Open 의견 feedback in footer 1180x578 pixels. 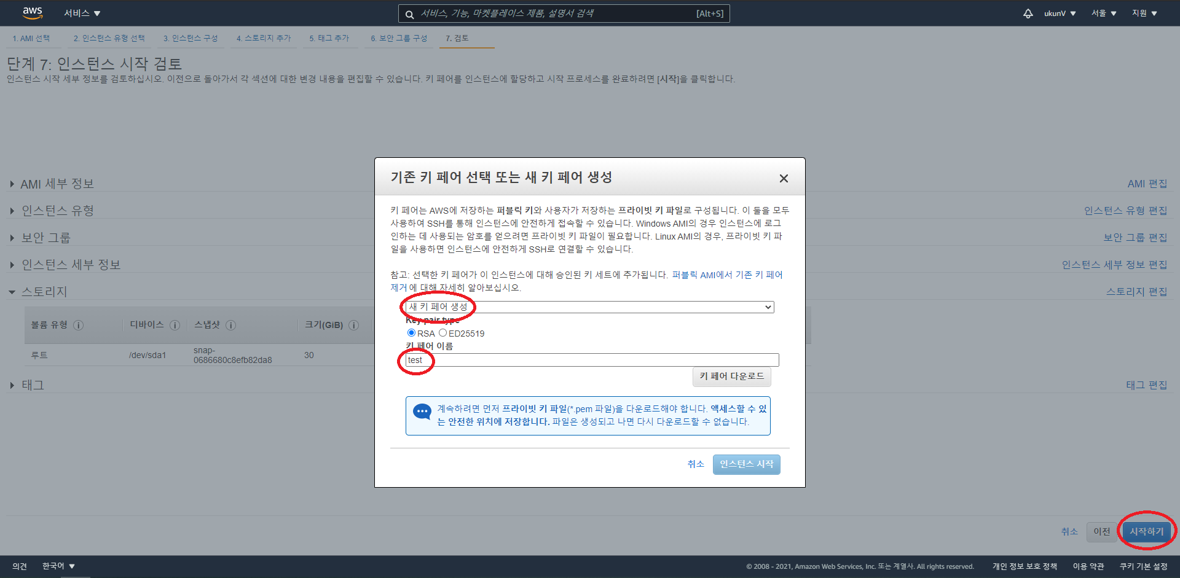20,566
